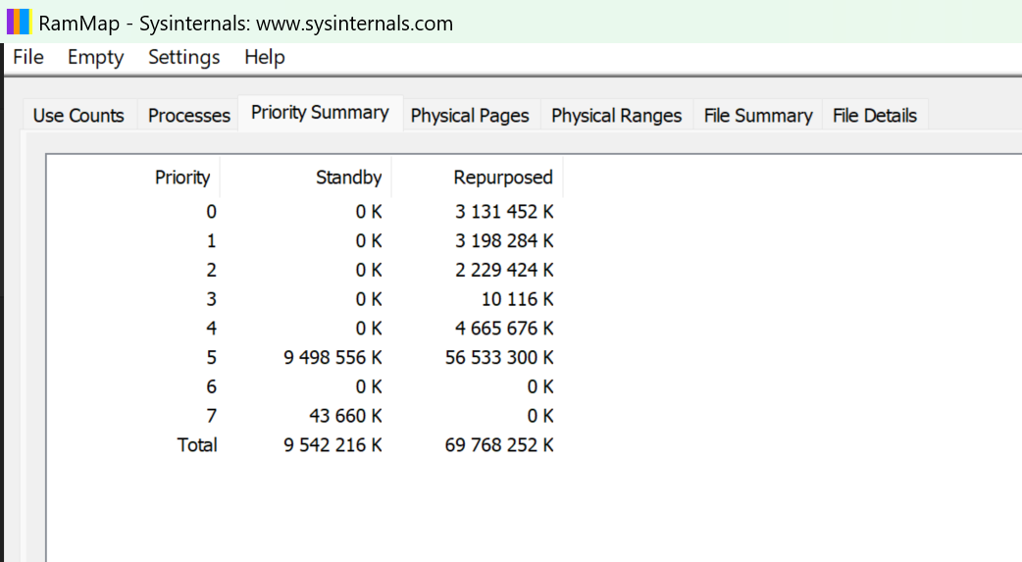
Task: Select the priority 1 row number
Action: pos(211,241)
